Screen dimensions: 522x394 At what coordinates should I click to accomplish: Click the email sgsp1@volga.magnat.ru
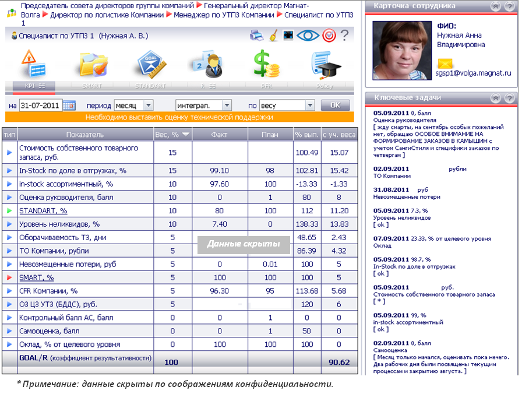coord(474,73)
